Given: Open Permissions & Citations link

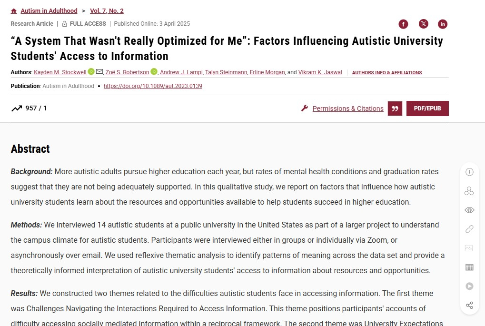Looking at the screenshot, I should (x=347, y=109).
